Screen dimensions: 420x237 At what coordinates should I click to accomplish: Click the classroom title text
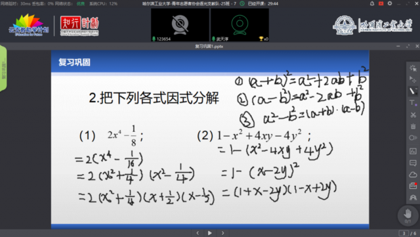click(x=189, y=4)
